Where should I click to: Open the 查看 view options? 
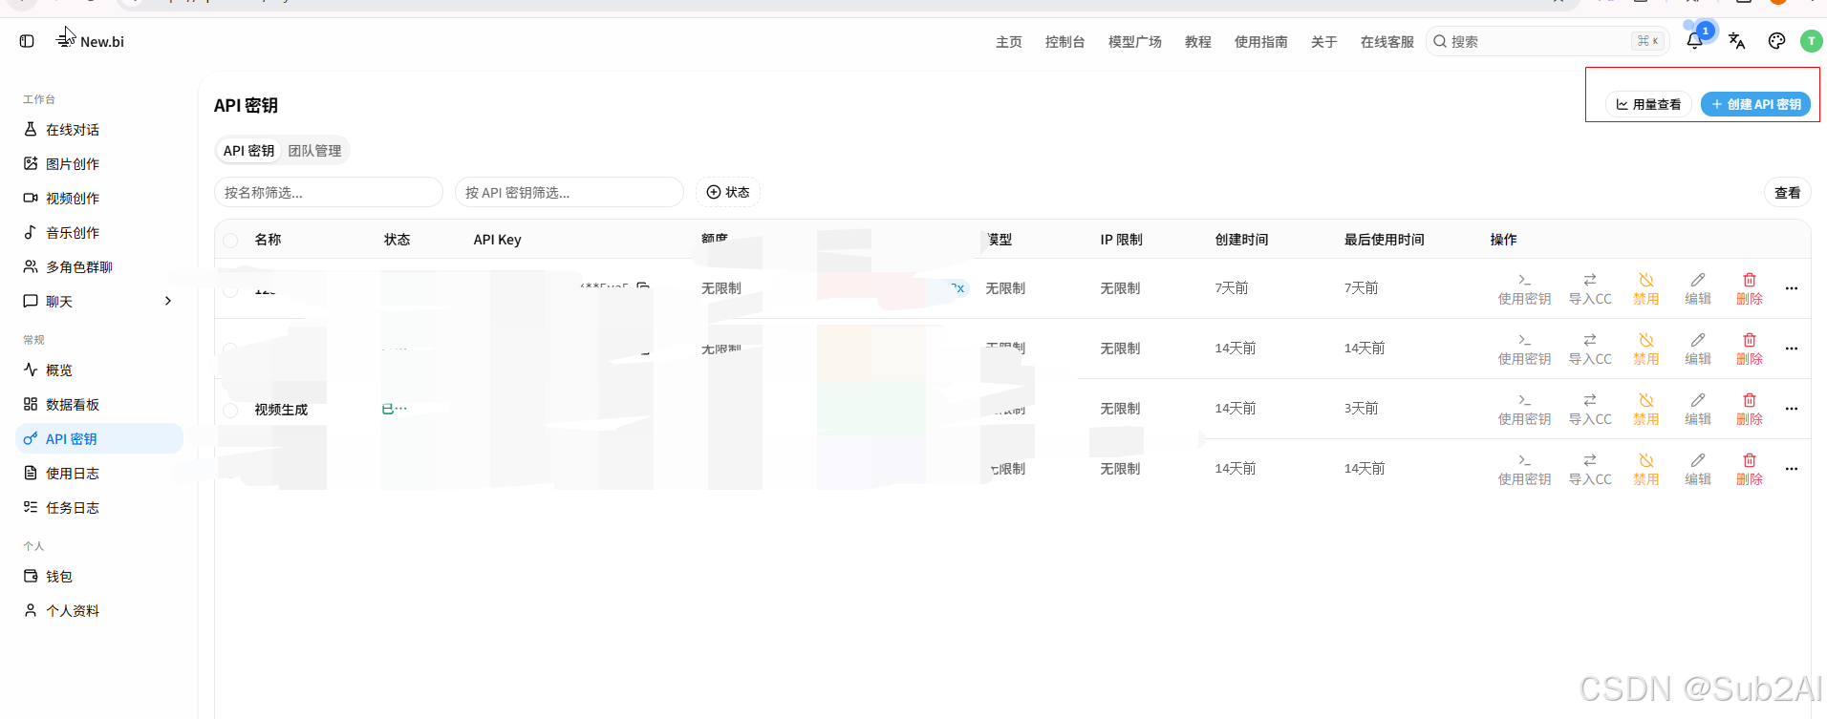point(1788,193)
